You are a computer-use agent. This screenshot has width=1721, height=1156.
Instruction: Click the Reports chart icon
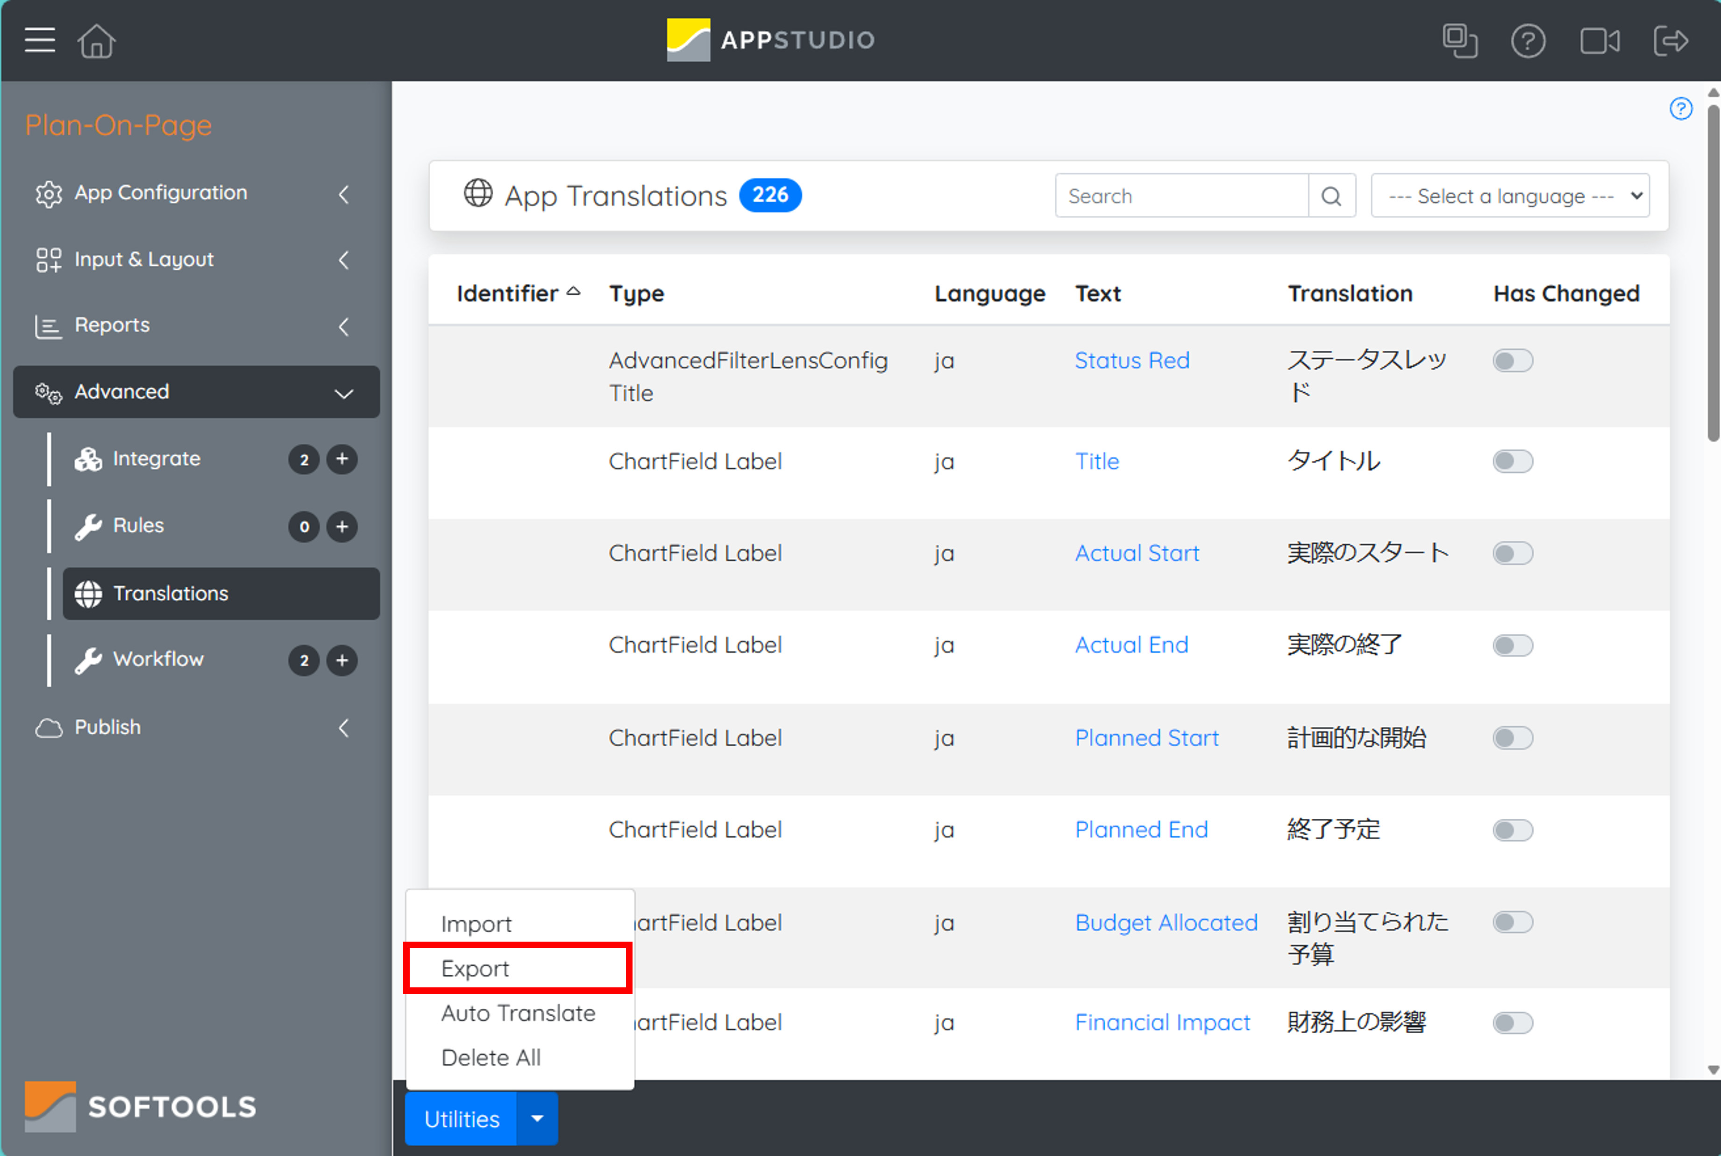pos(49,326)
